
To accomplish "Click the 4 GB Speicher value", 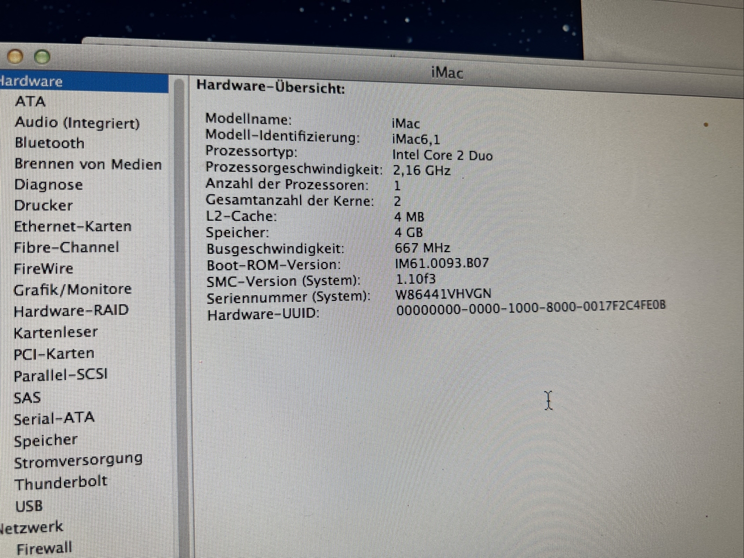I will pos(408,232).
